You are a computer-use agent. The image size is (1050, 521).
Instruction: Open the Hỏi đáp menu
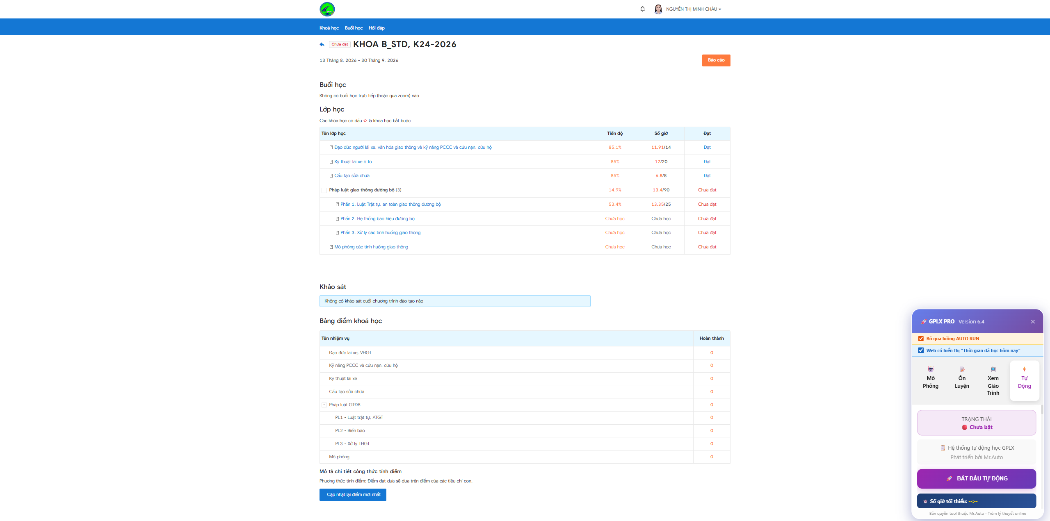point(377,28)
